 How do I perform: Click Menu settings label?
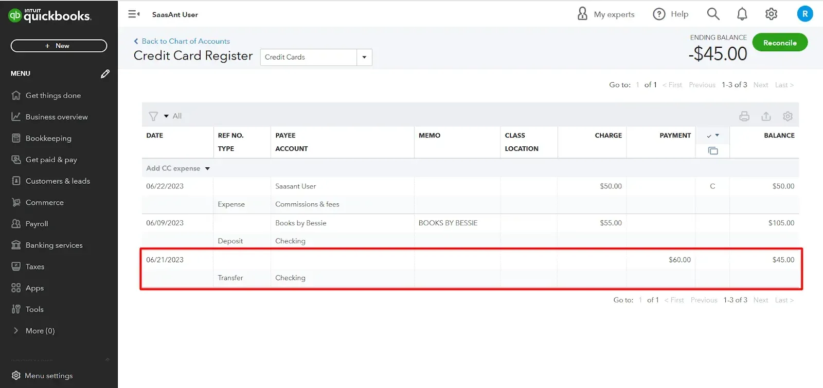[x=49, y=376]
